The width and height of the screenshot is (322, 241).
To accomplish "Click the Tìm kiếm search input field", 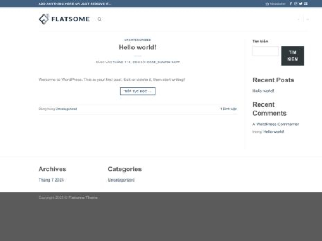I will pyautogui.click(x=265, y=51).
